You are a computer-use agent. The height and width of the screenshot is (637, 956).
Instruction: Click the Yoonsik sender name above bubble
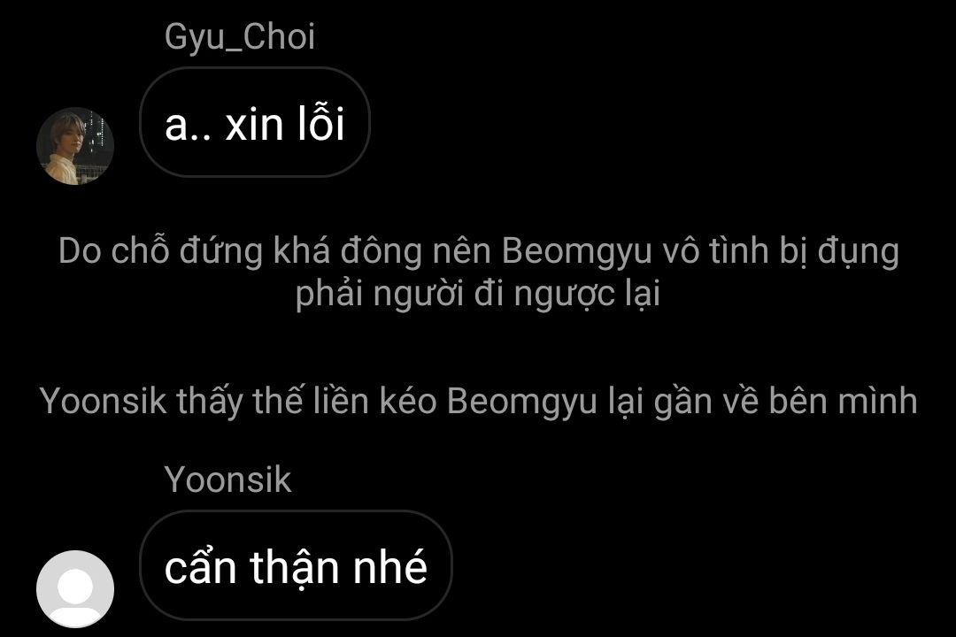pos(227,480)
